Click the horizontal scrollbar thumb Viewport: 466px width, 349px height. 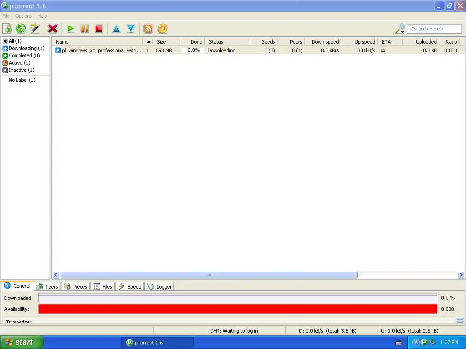(208, 275)
